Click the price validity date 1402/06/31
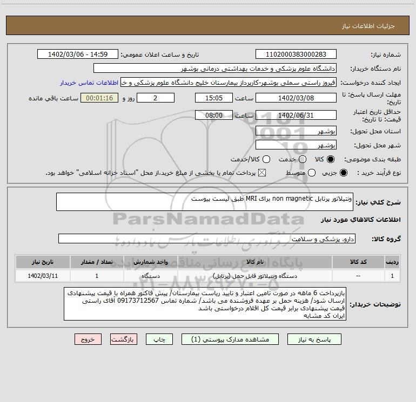This screenshot has height=402, width=416. click(x=296, y=115)
